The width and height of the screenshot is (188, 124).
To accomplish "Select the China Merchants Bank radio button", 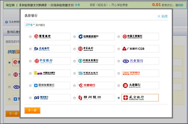I will point(30,37).
